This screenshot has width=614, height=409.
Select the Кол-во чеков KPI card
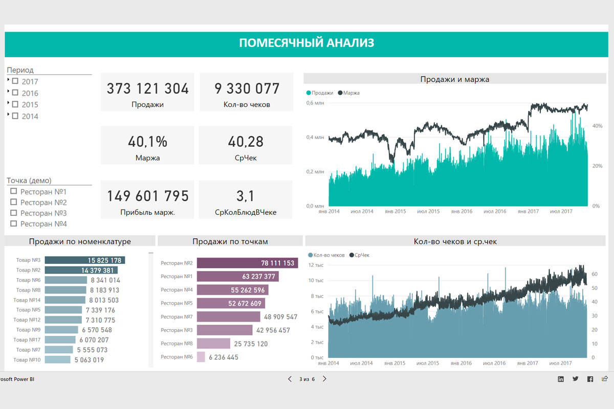[246, 92]
